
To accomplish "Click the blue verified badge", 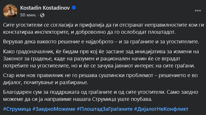I will pyautogui.click(x=74, y=8).
